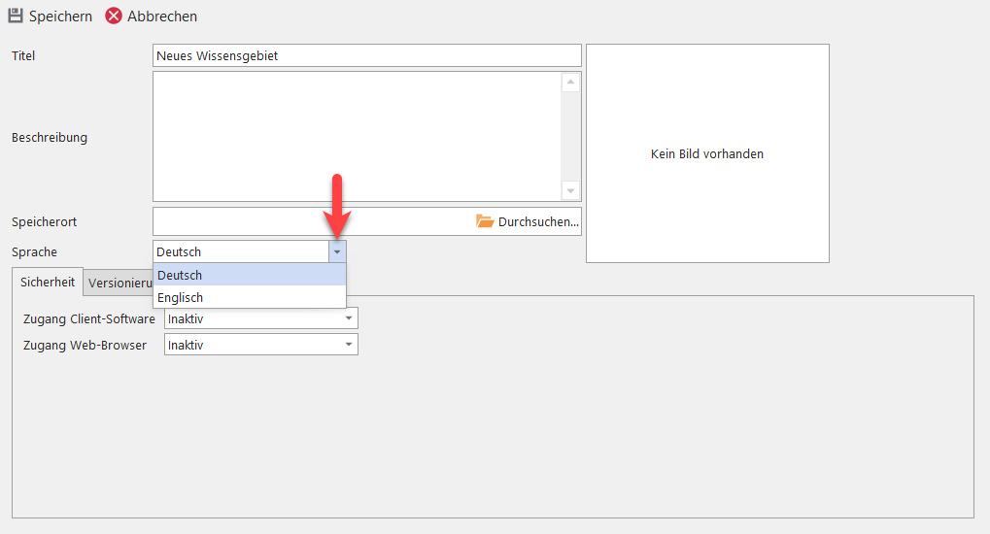
Task: Expand the Zugang Client-Software dropdown
Action: (348, 317)
